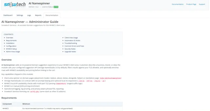Click the verify.php code tag
Screen dimensions: 210x111
(34, 92)
